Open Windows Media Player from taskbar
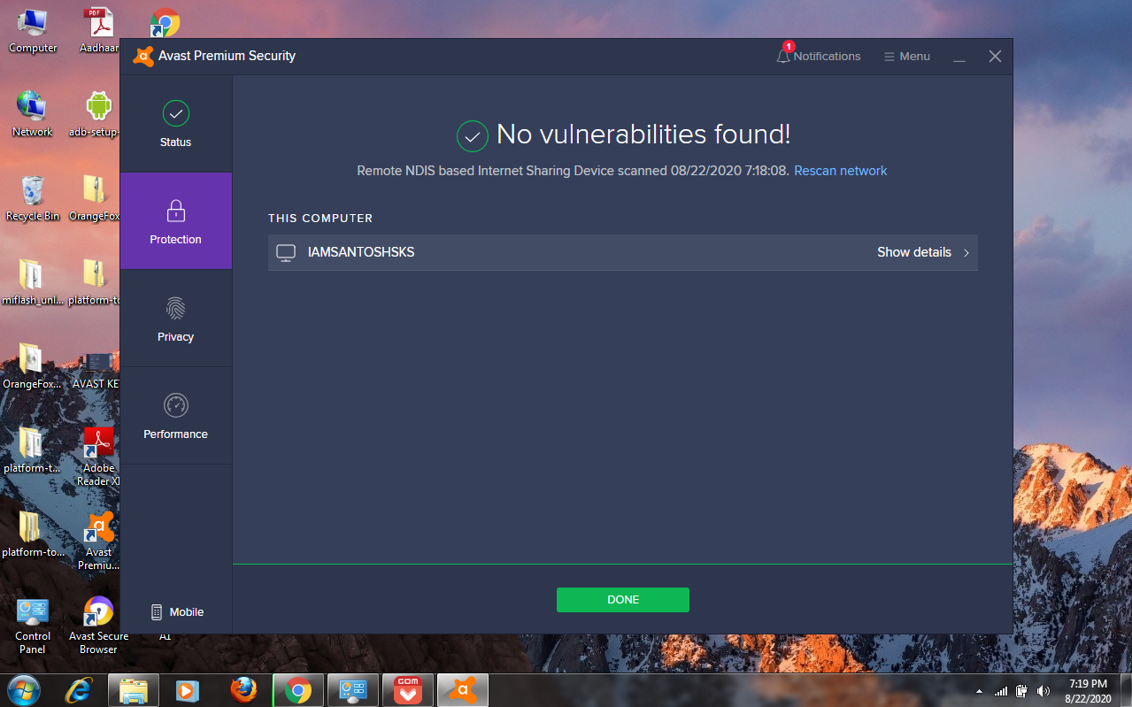The image size is (1132, 707). tap(188, 690)
